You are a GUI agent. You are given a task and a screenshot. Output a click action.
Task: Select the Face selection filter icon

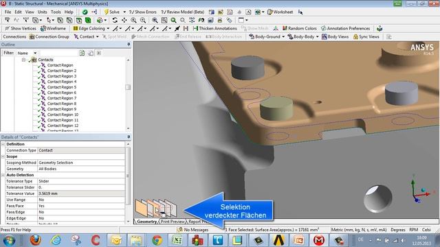(79, 20)
